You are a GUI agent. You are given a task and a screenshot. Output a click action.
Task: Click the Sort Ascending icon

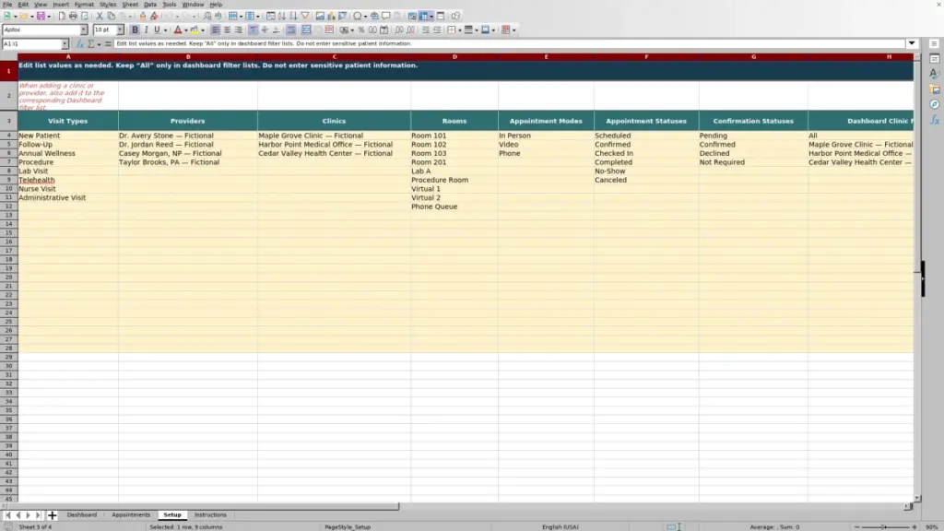(x=282, y=17)
